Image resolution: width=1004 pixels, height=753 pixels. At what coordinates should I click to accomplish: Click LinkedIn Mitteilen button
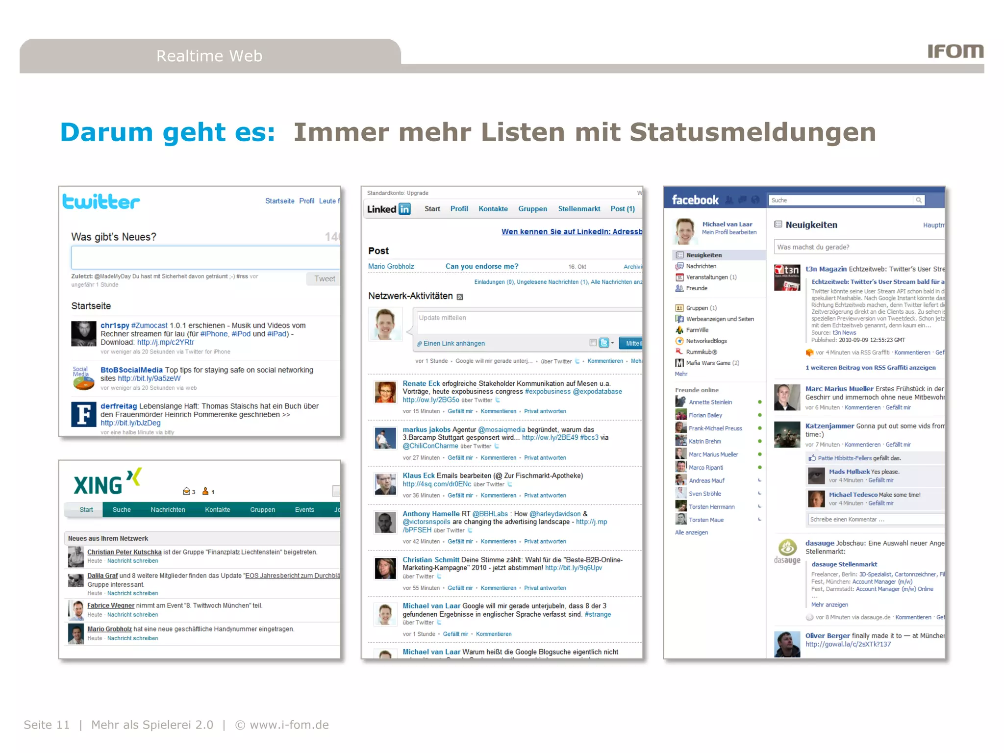[631, 343]
